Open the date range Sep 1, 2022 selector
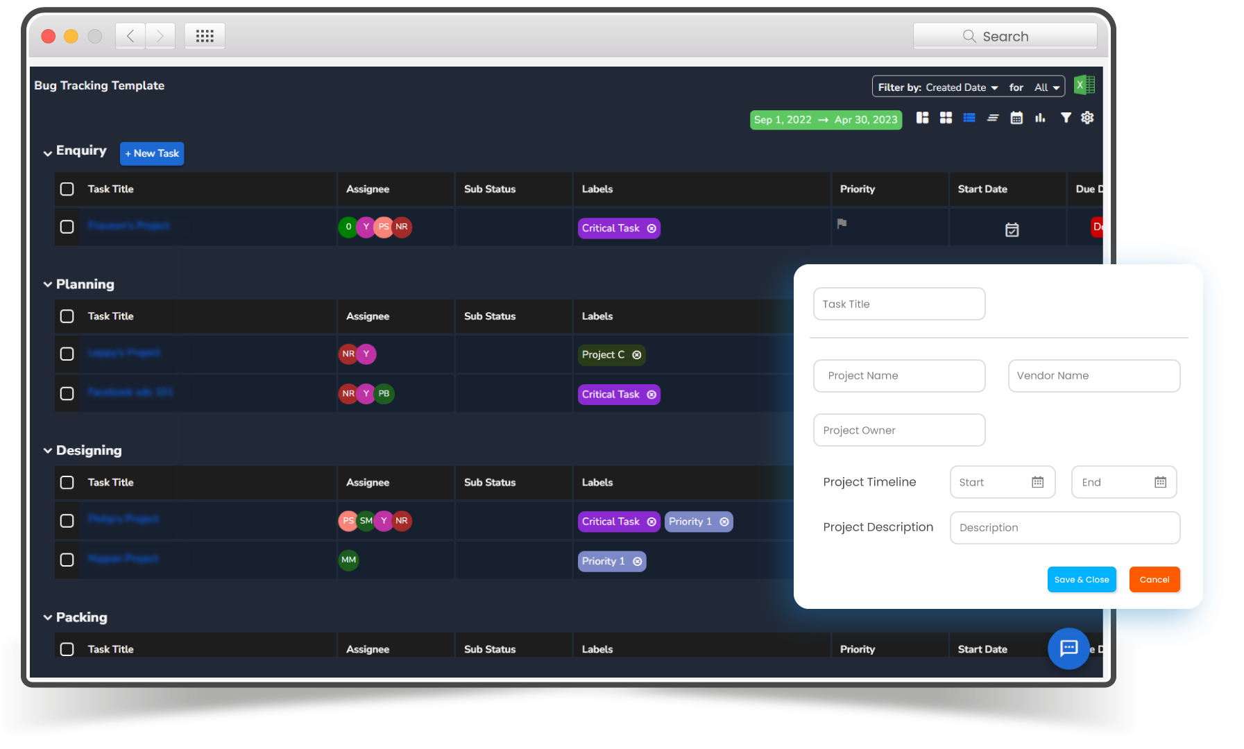This screenshot has width=1244, height=749. coord(826,120)
